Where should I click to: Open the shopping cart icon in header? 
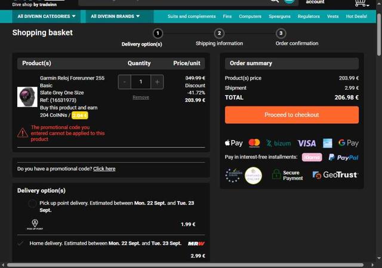pos(362,3)
